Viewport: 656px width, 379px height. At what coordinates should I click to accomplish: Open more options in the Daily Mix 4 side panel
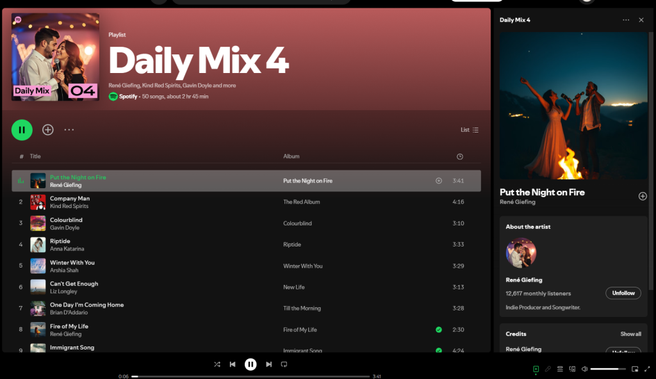(x=626, y=20)
